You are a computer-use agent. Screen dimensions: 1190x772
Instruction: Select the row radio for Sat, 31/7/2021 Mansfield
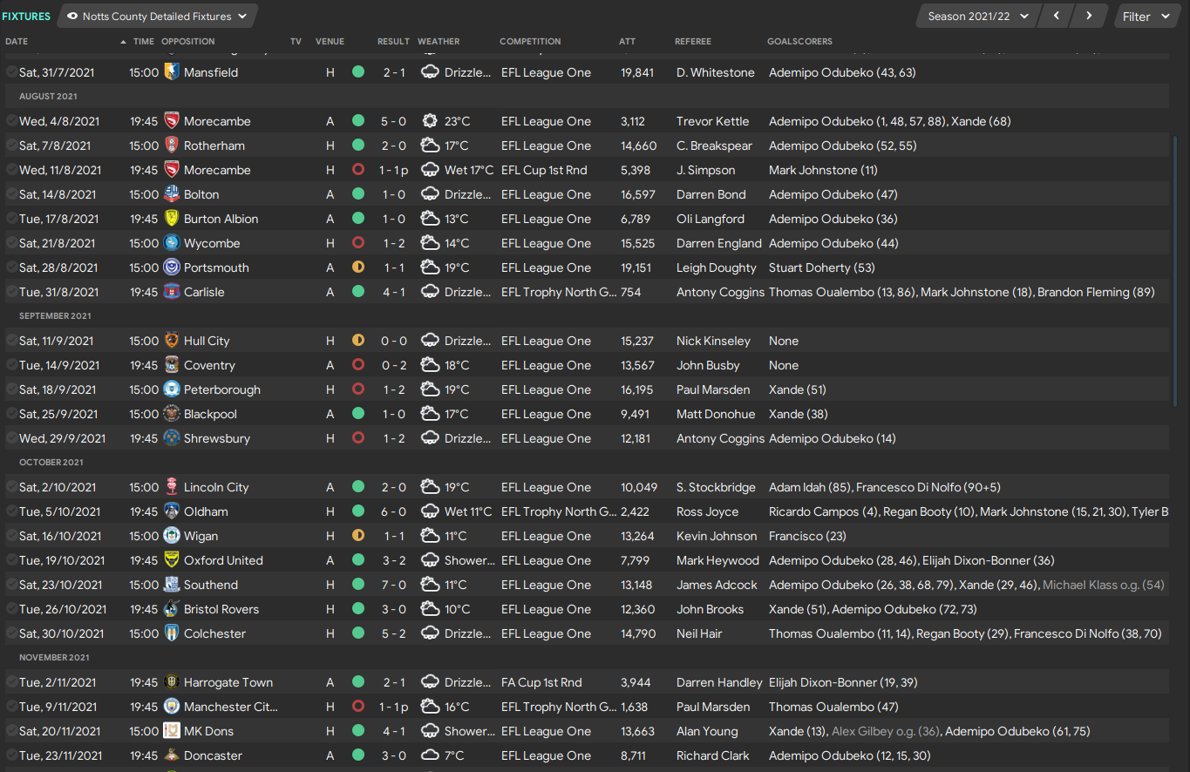[x=11, y=72]
